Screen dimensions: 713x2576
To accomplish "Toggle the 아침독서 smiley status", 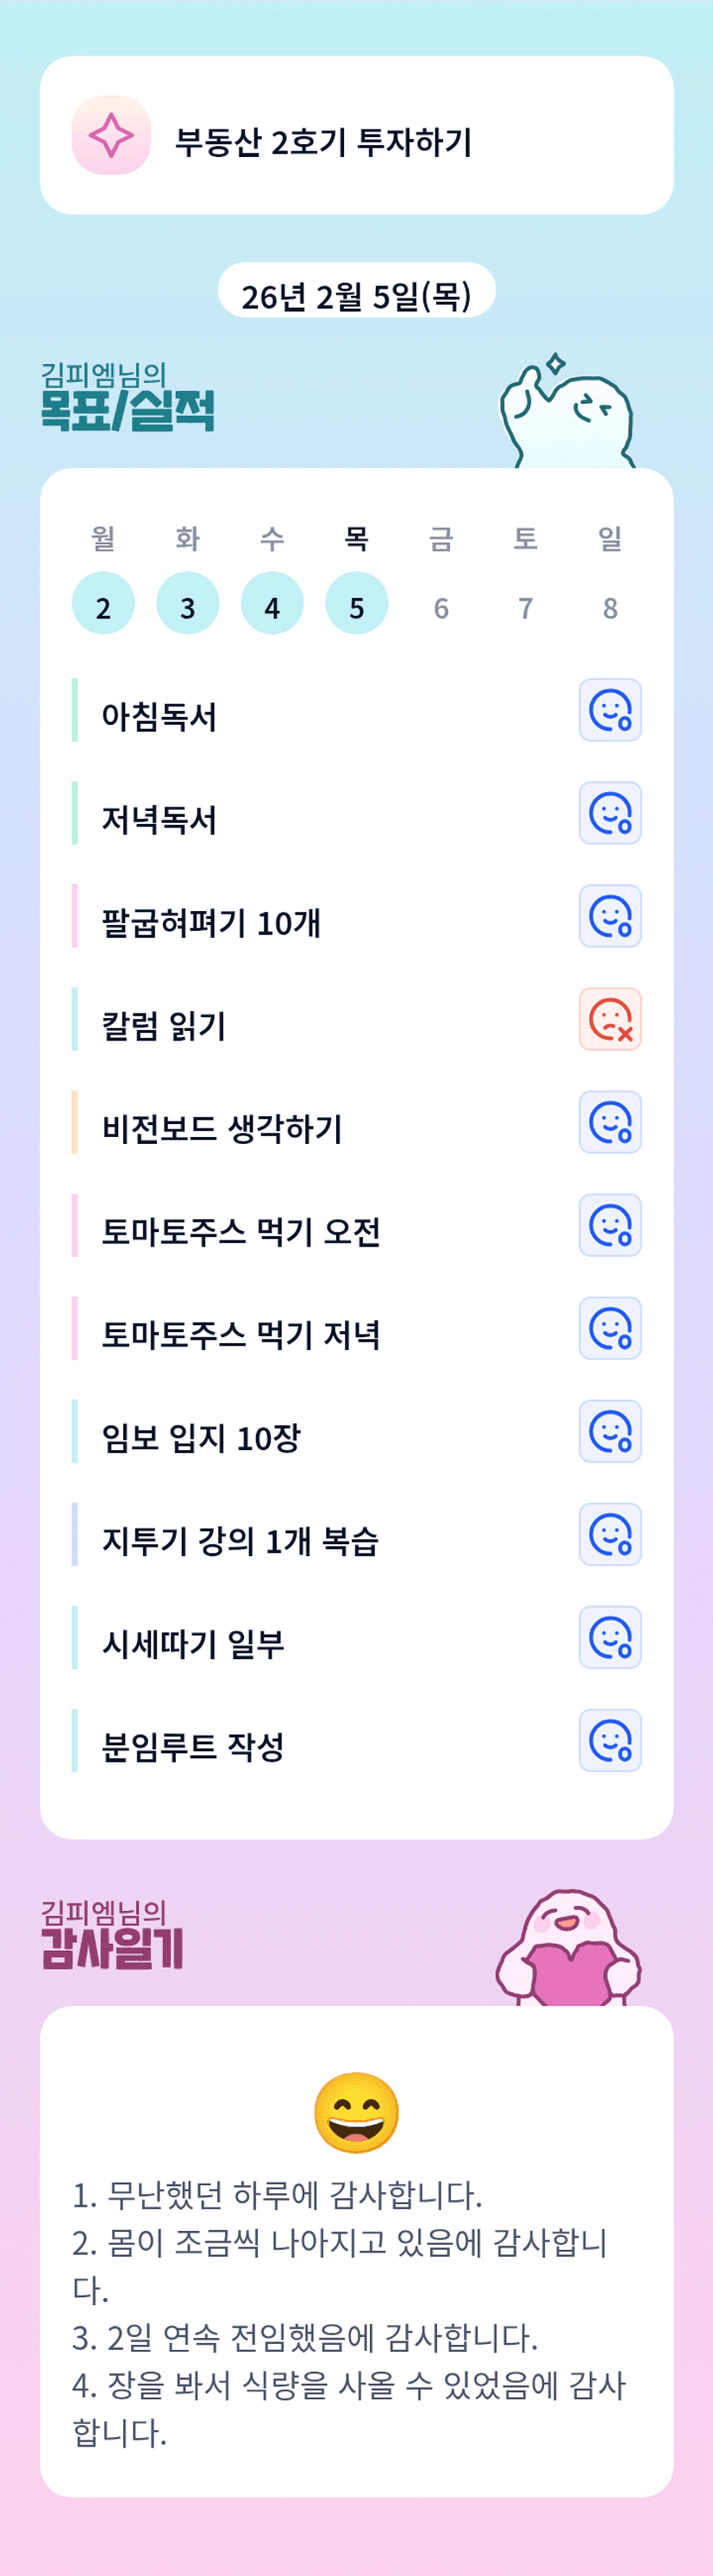I will pyautogui.click(x=610, y=710).
